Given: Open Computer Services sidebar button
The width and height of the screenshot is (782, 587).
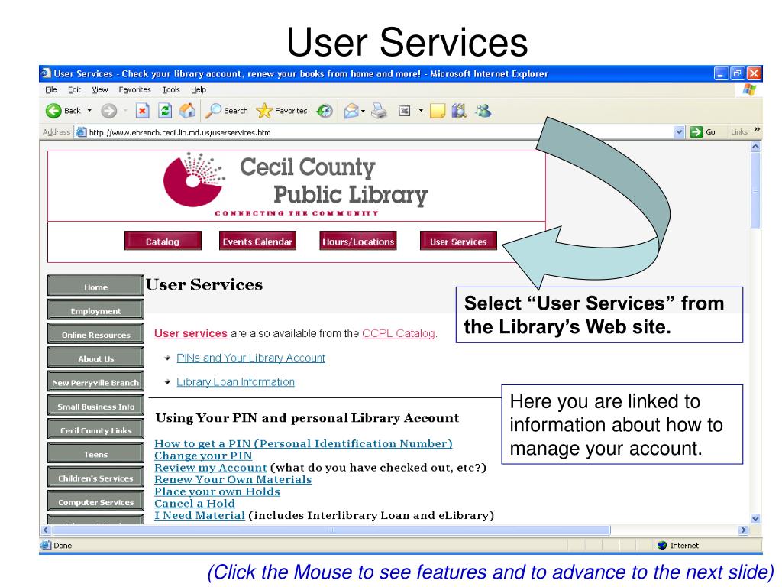Looking at the screenshot, I should pyautogui.click(x=95, y=502).
